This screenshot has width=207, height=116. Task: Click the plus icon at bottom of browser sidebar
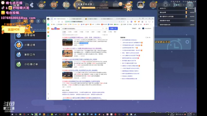(x=48, y=94)
